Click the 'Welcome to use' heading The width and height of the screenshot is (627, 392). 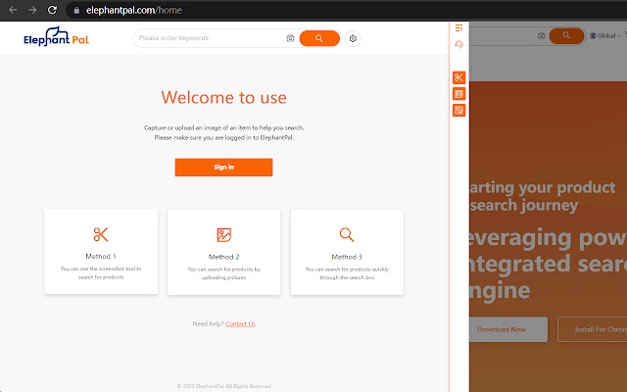pyautogui.click(x=224, y=97)
